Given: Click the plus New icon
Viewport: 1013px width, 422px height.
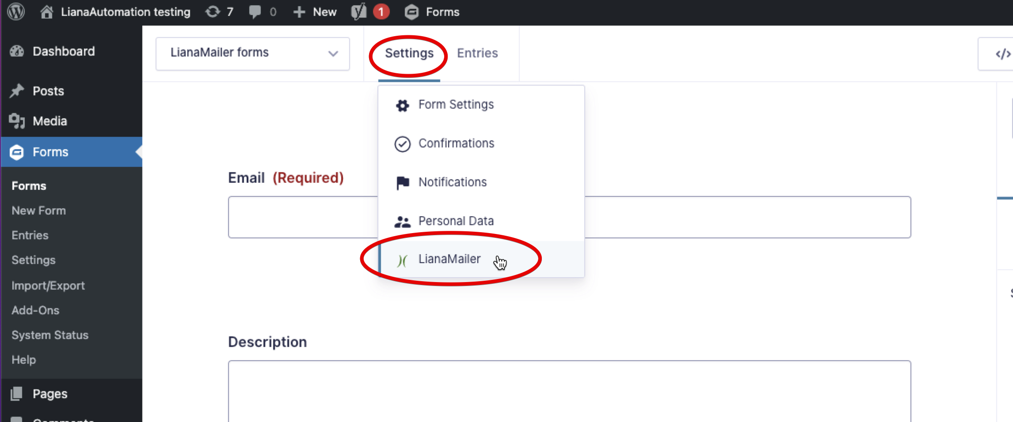Looking at the screenshot, I should [299, 12].
